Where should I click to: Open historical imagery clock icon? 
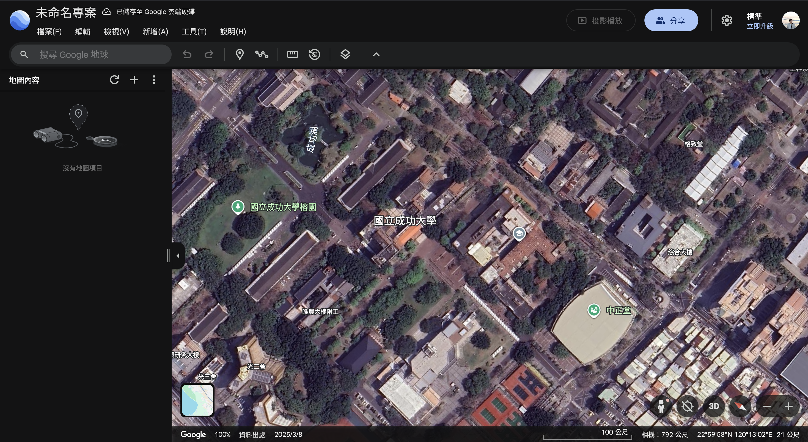tap(314, 54)
